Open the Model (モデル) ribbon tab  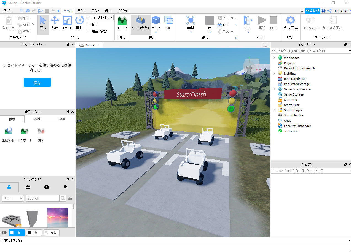(82, 11)
